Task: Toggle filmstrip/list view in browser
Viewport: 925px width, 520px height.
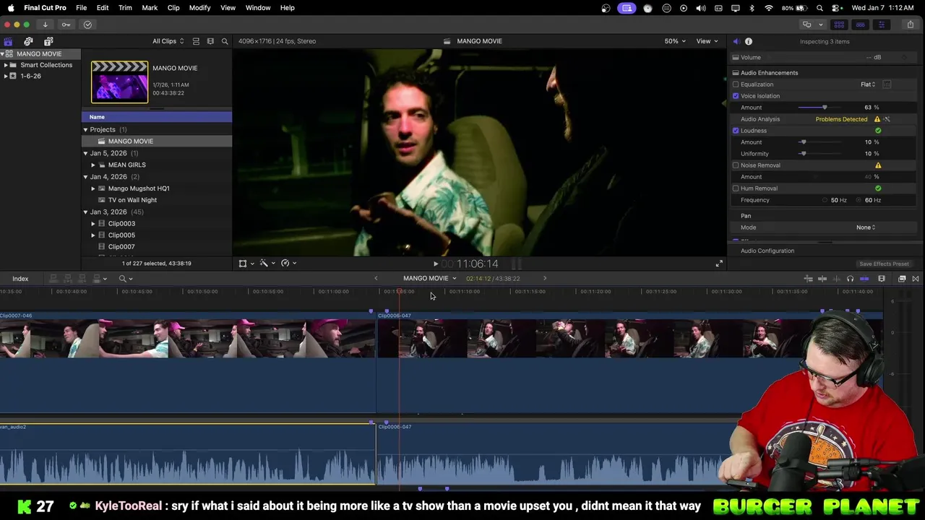Action: (196, 41)
